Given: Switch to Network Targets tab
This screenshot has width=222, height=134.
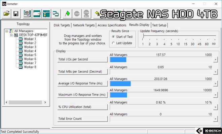Looking at the screenshot, I should (x=84, y=25).
